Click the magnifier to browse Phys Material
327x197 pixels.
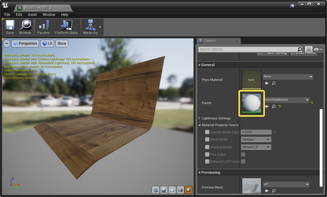tap(273, 83)
